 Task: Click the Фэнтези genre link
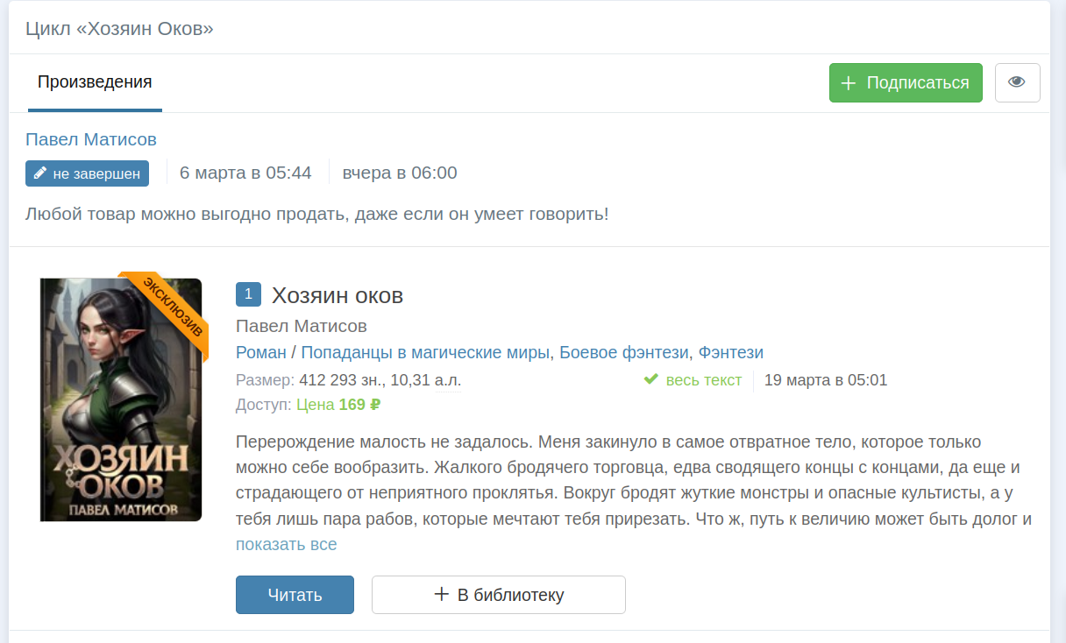pos(730,352)
